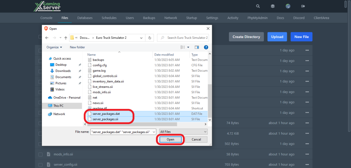351x168 pixels.
Task: Refresh the Euro Truck Simulator 2 folder
Action: (x=150, y=38)
